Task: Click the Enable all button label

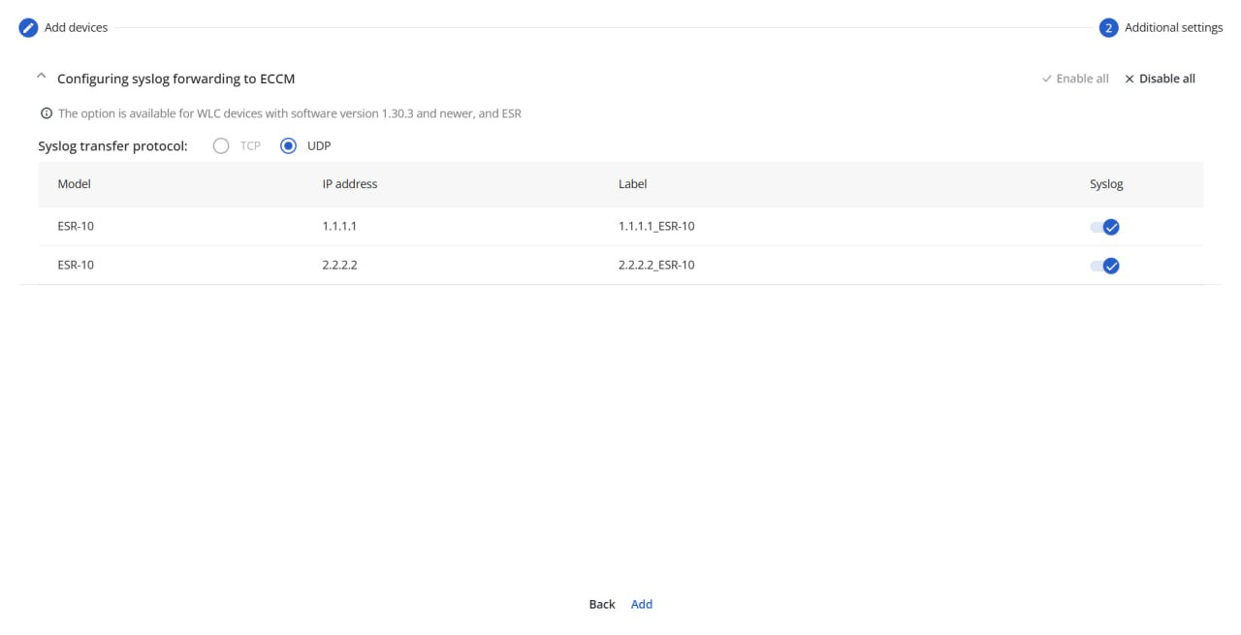Action: 1082,79
